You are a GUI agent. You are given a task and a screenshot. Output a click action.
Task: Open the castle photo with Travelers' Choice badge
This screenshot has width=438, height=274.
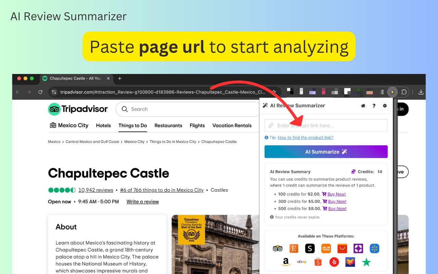(215, 244)
